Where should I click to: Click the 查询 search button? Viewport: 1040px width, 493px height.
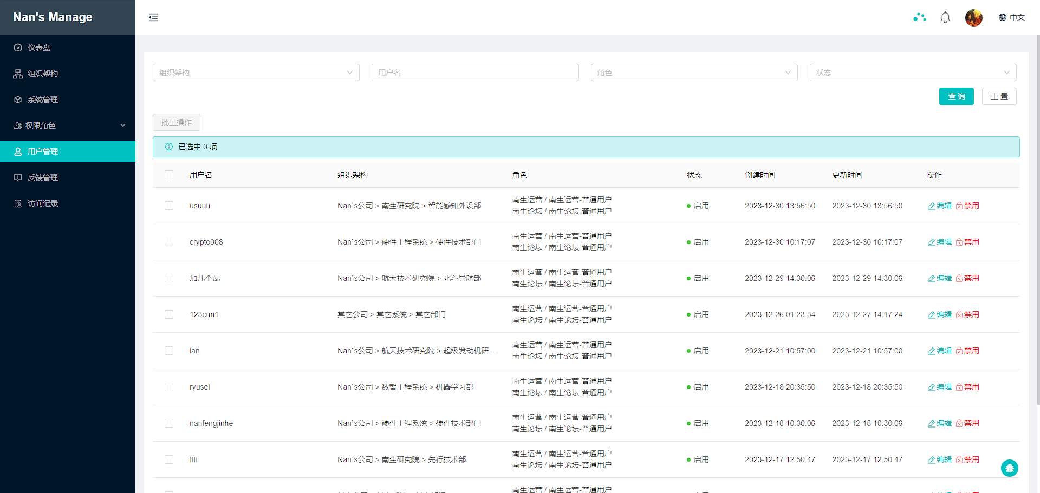956,96
